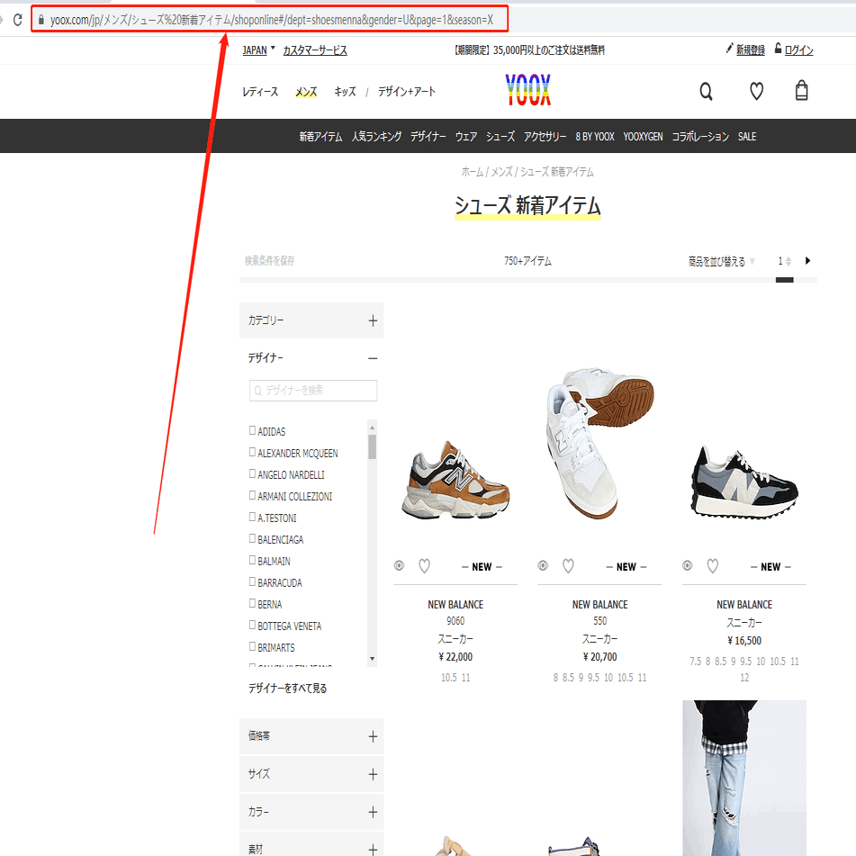
Task: Check the ADIDAS designer checkbox
Action: point(251,431)
